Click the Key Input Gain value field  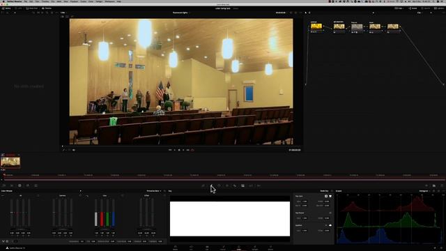pos(305,201)
